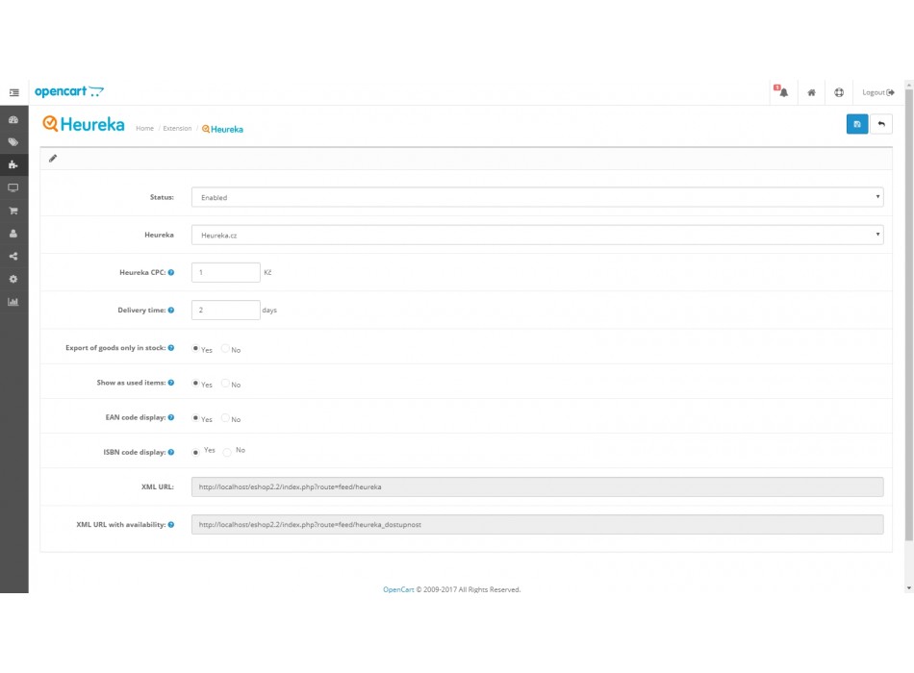
Task: Open the Sales cart sidebar icon
Action: click(x=13, y=211)
